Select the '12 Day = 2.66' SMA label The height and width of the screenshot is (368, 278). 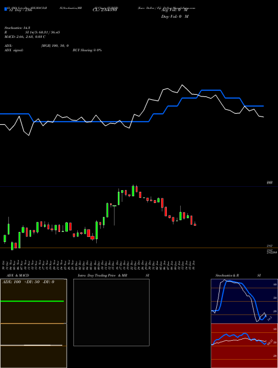click(19, 11)
